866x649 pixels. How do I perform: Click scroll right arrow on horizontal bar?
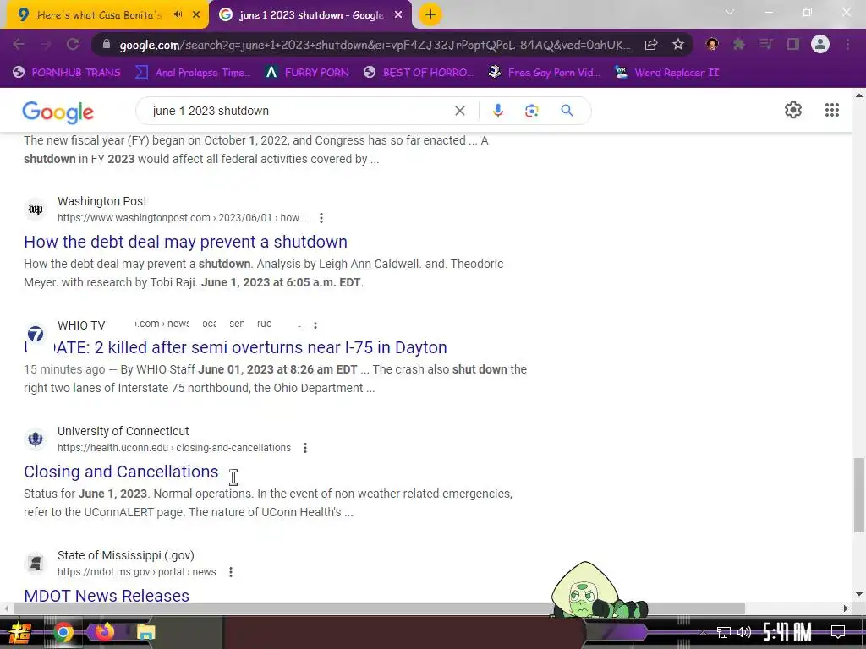(x=846, y=608)
